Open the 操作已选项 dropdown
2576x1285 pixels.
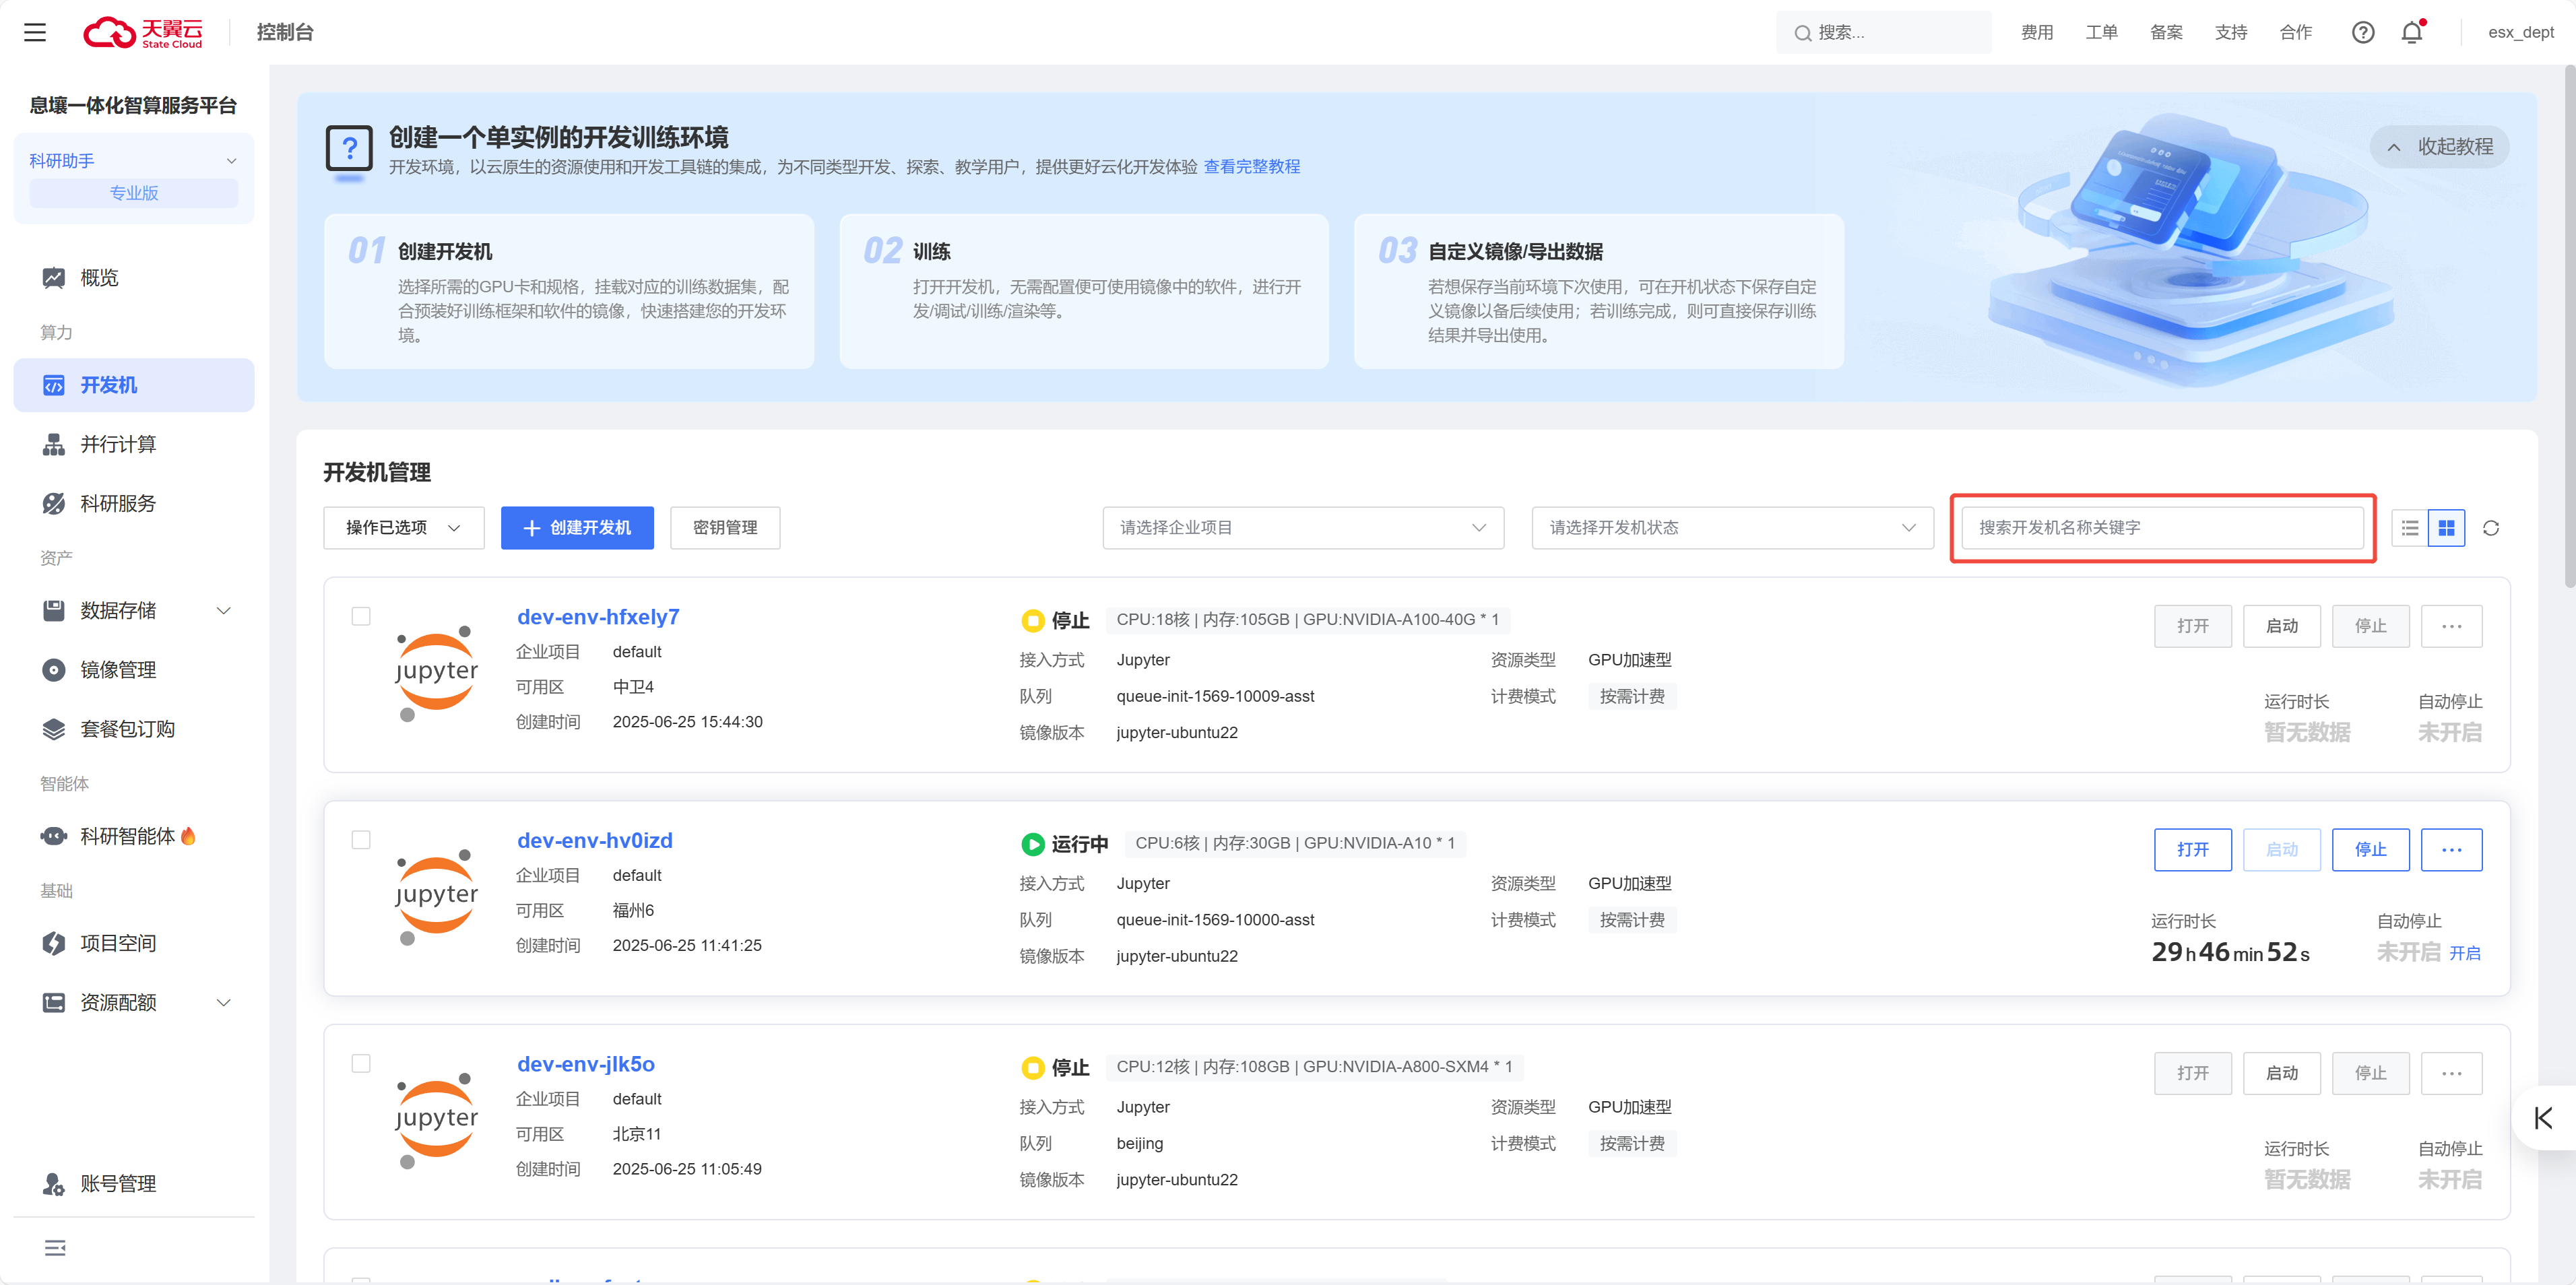(x=403, y=527)
